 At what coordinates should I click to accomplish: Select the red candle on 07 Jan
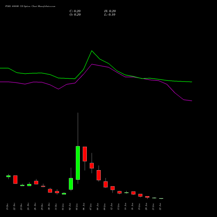pos(92,166)
